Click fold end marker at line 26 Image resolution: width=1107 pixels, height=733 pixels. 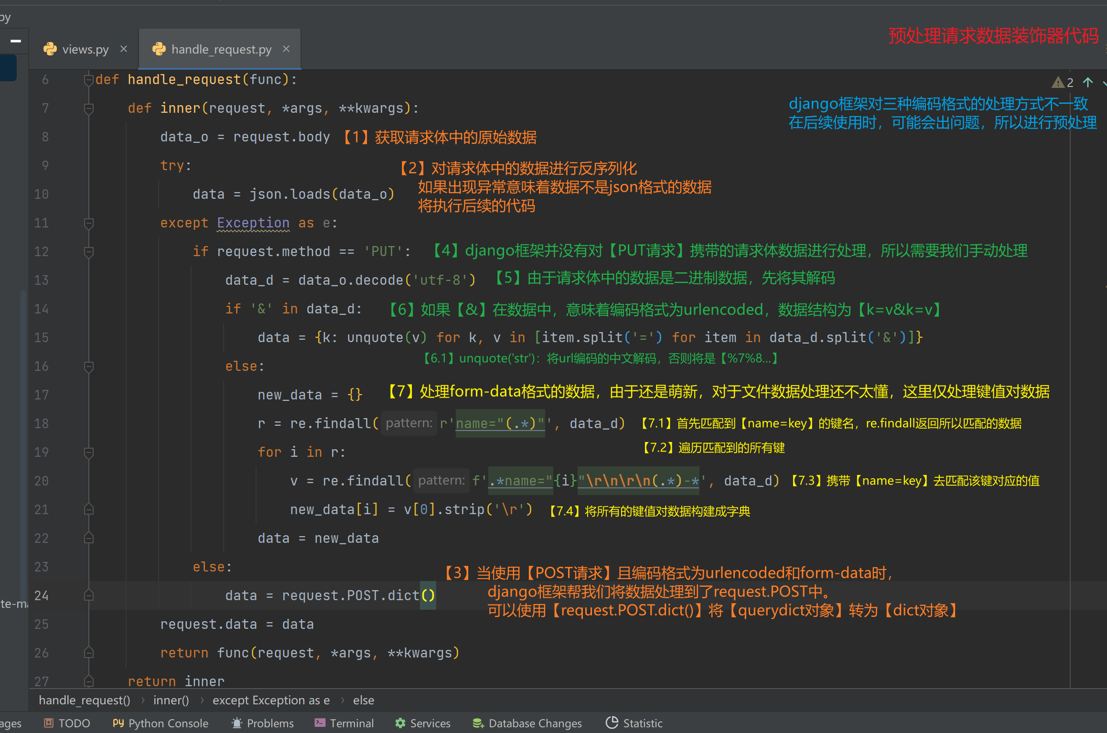[x=88, y=653]
